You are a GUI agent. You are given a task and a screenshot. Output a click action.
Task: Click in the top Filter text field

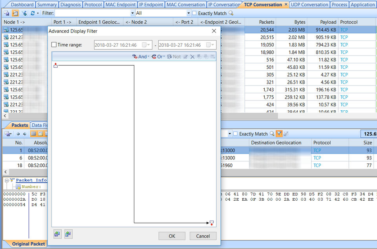pyautogui.click(x=93, y=13)
